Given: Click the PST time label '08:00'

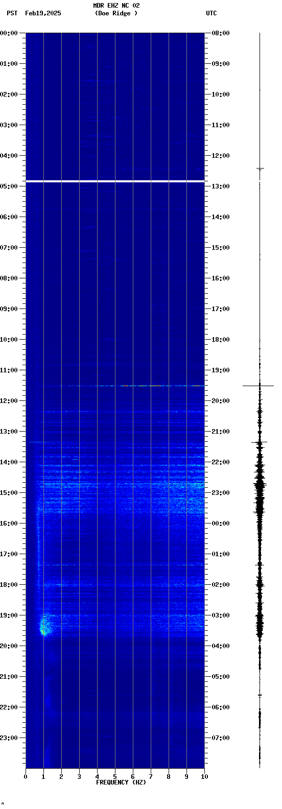Looking at the screenshot, I should 9,278.
